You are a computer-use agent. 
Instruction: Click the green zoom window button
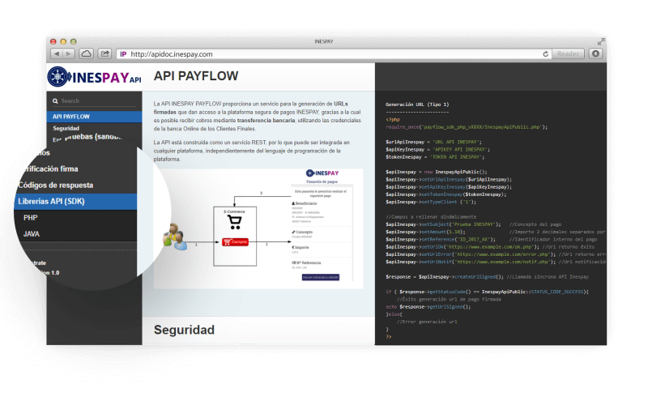pyautogui.click(x=73, y=42)
